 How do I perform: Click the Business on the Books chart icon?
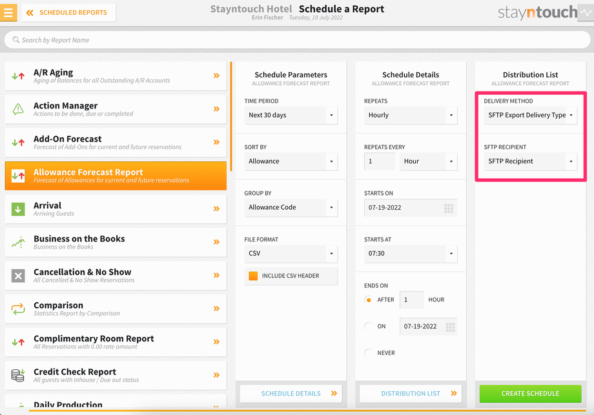18,242
